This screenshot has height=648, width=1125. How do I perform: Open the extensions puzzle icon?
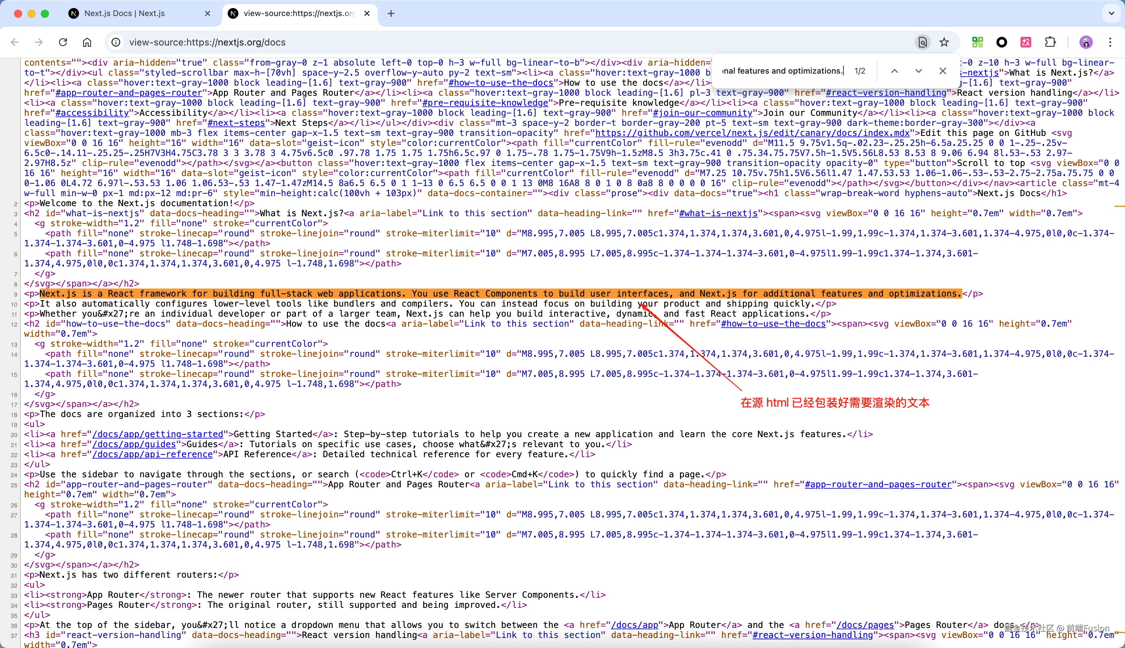tap(1050, 42)
